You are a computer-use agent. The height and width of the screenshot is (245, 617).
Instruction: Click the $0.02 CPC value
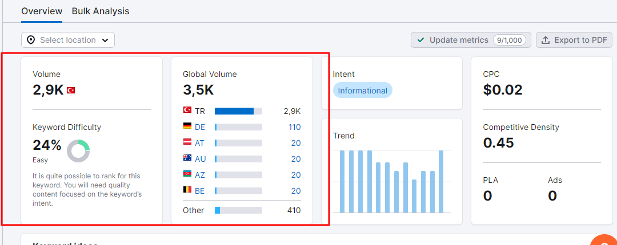(x=503, y=90)
